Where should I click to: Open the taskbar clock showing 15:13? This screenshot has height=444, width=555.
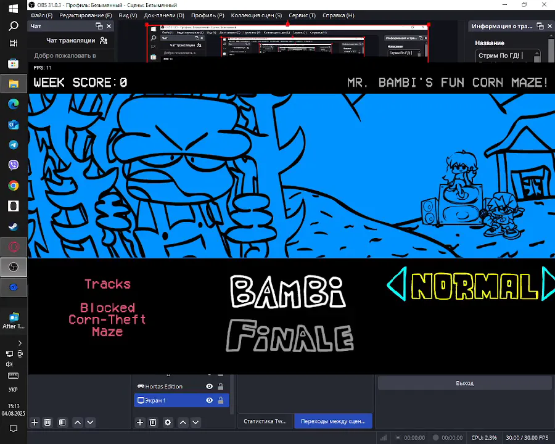14,409
